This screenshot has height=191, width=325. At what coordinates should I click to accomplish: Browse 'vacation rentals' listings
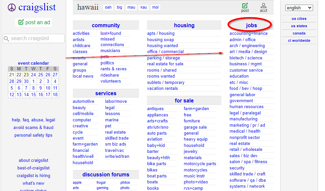coord(162,89)
